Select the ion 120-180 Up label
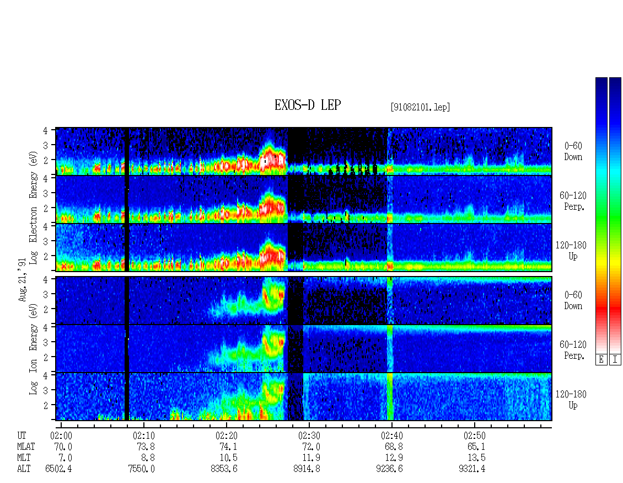This screenshot has height=483, width=623. coord(571,400)
